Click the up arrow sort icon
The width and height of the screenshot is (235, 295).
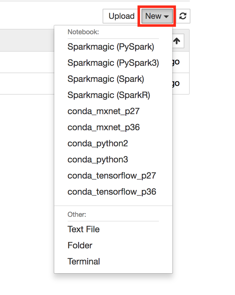click(x=177, y=41)
